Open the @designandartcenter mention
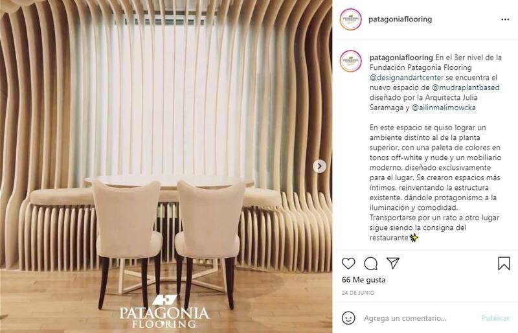518x333 pixels. pos(407,77)
